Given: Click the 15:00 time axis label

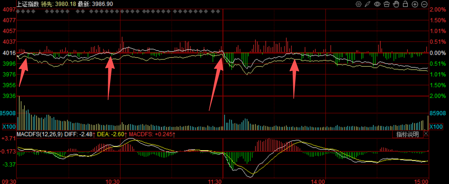Looking at the screenshot, I should point(421,181).
